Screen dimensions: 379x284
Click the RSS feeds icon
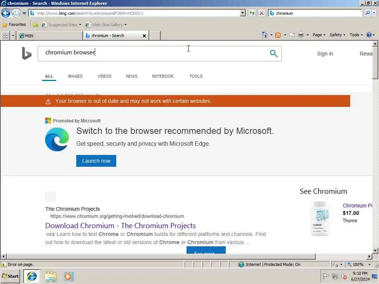click(x=278, y=35)
